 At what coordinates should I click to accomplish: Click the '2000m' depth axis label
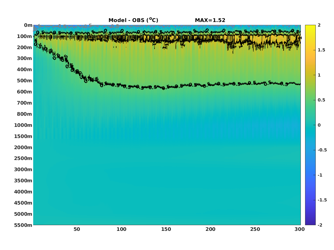[x=23, y=147]
